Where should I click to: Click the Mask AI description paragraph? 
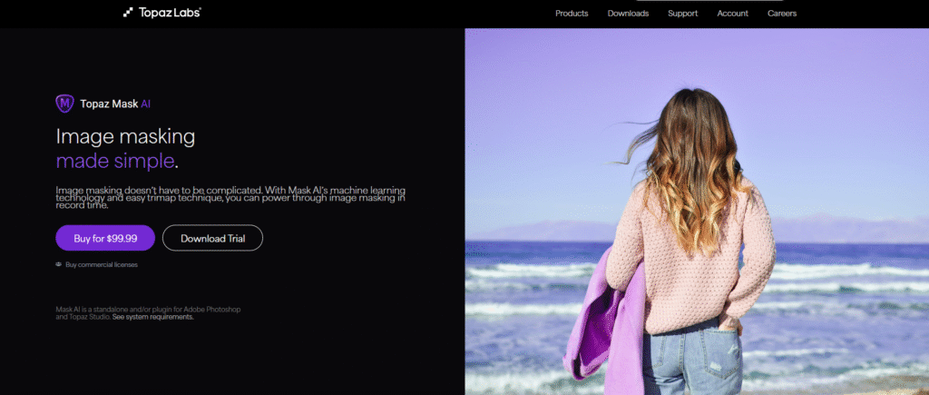point(230,196)
